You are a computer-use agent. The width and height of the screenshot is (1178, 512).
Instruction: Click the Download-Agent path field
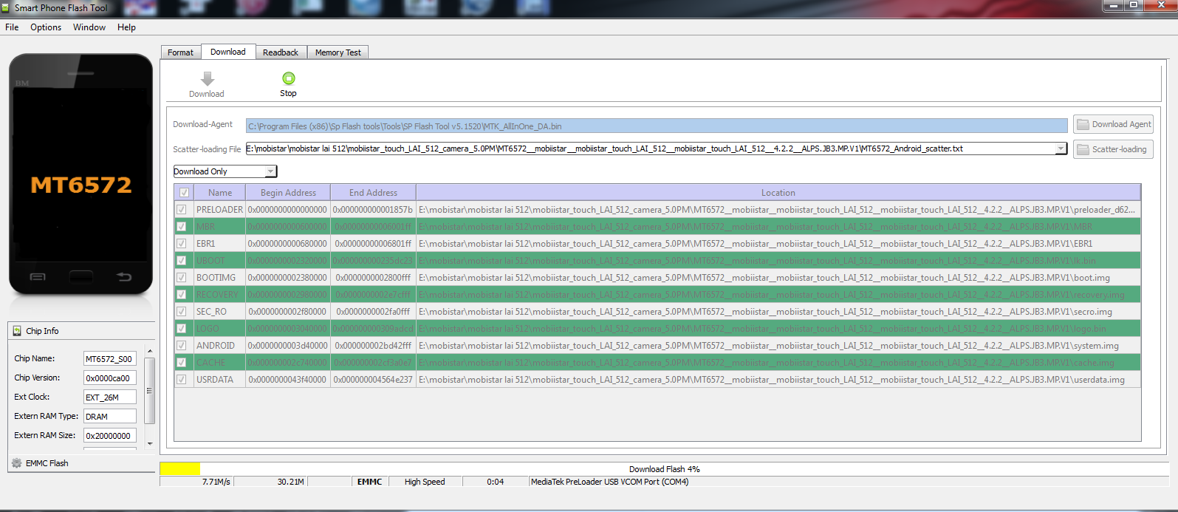[657, 126]
